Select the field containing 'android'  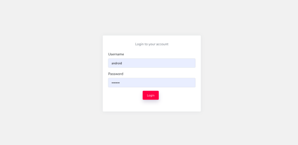(152, 63)
